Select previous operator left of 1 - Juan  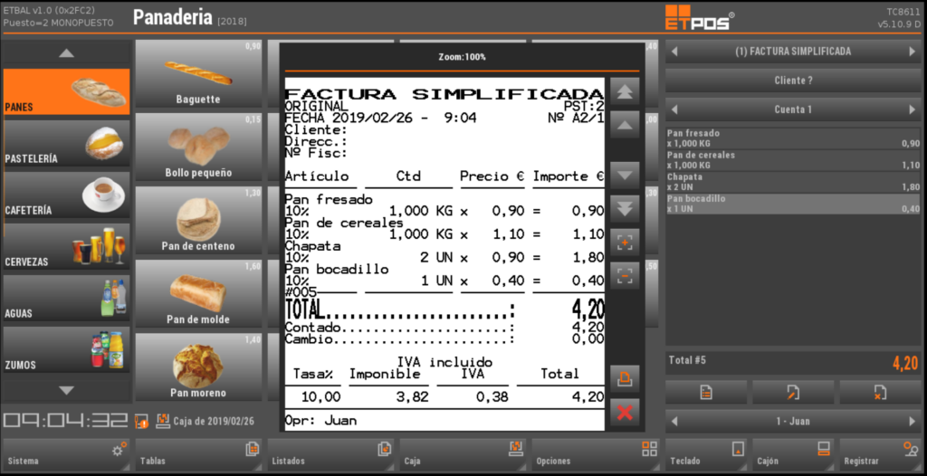674,422
